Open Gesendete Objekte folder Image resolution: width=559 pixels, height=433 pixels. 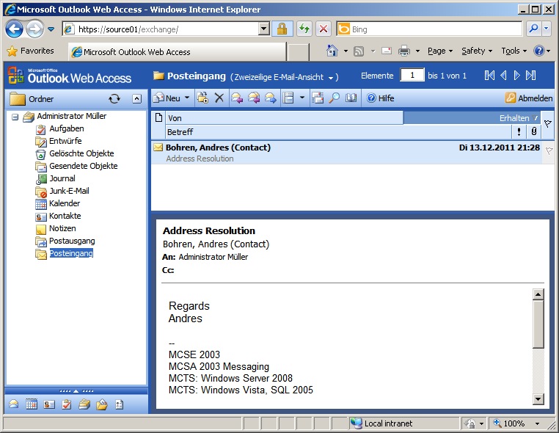84,166
